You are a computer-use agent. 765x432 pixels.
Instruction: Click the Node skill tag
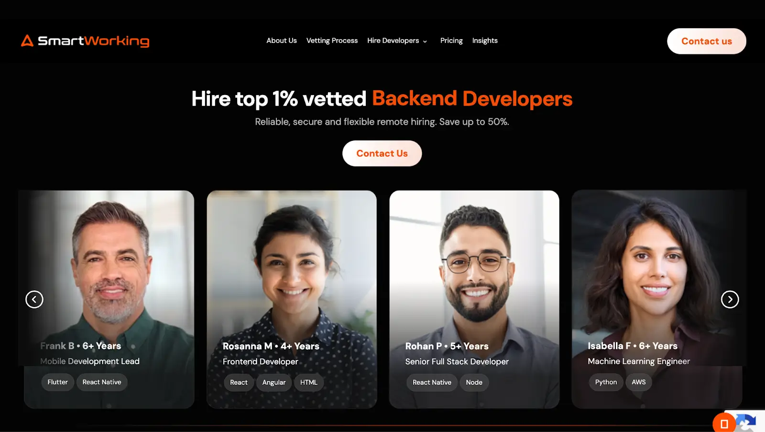click(x=474, y=382)
